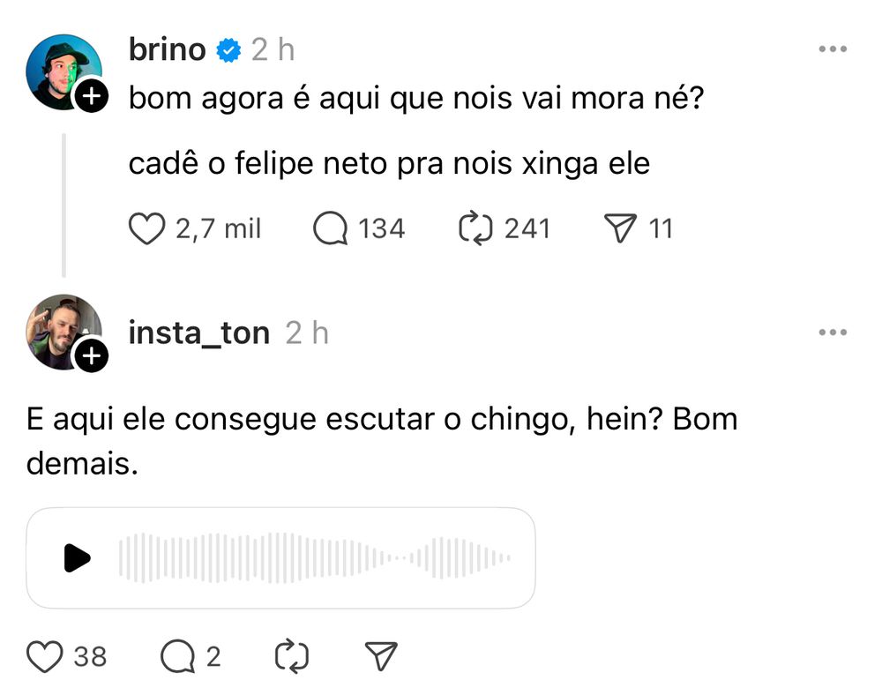Follow brino with the plus badge
This screenshot has width=882, height=695.
pyautogui.click(x=91, y=97)
